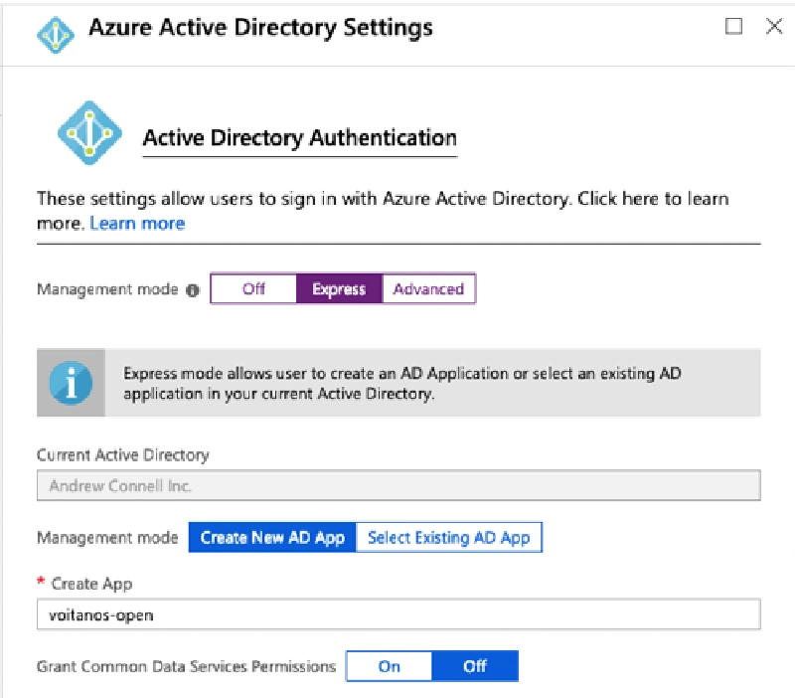Close the Azure Active Directory Settings dialog

pos(774,27)
